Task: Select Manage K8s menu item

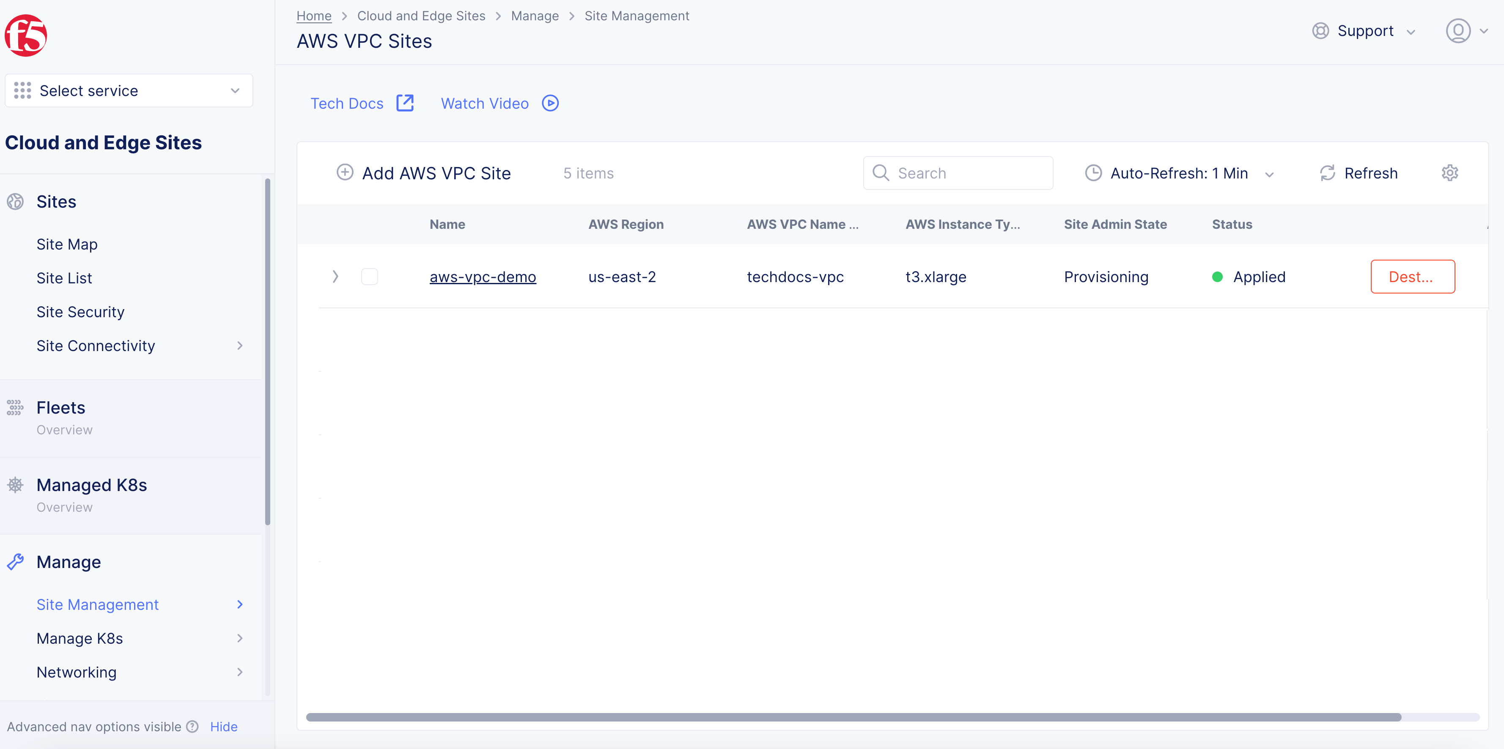Action: point(80,638)
